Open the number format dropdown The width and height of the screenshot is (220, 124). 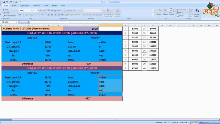pos(100,11)
